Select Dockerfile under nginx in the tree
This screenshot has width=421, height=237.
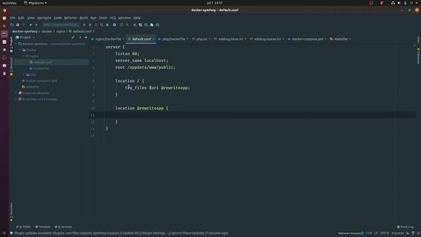(x=41, y=68)
